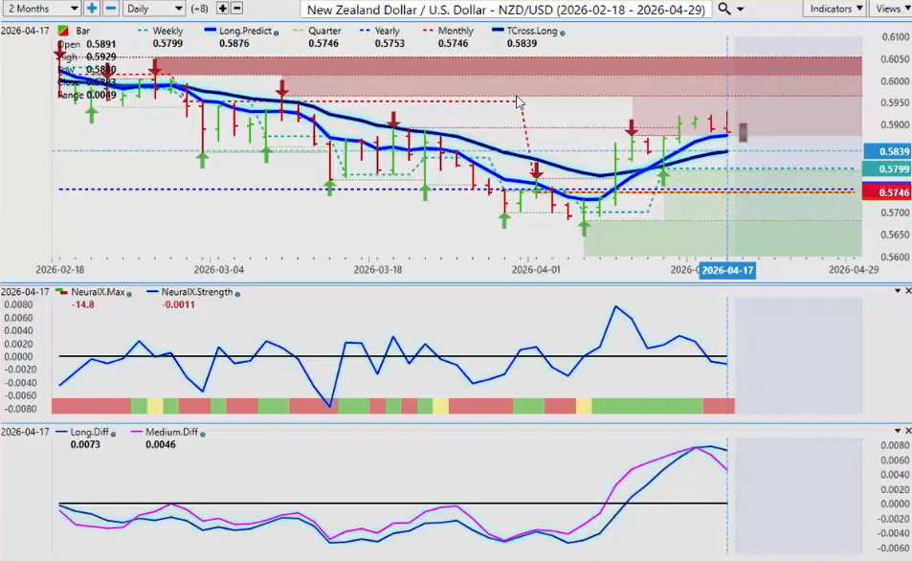Image resolution: width=912 pixels, height=561 pixels.
Task: Open the Views menu
Action: (891, 9)
